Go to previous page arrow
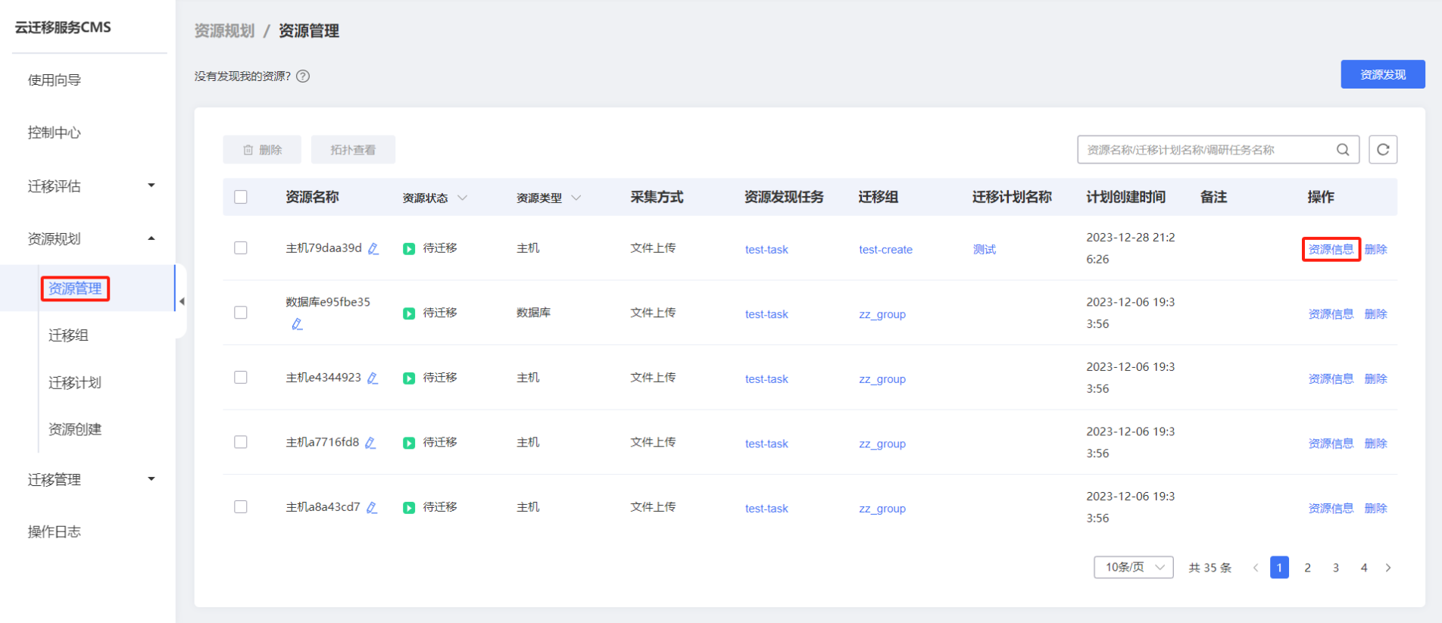1442x623 pixels. tap(1256, 568)
